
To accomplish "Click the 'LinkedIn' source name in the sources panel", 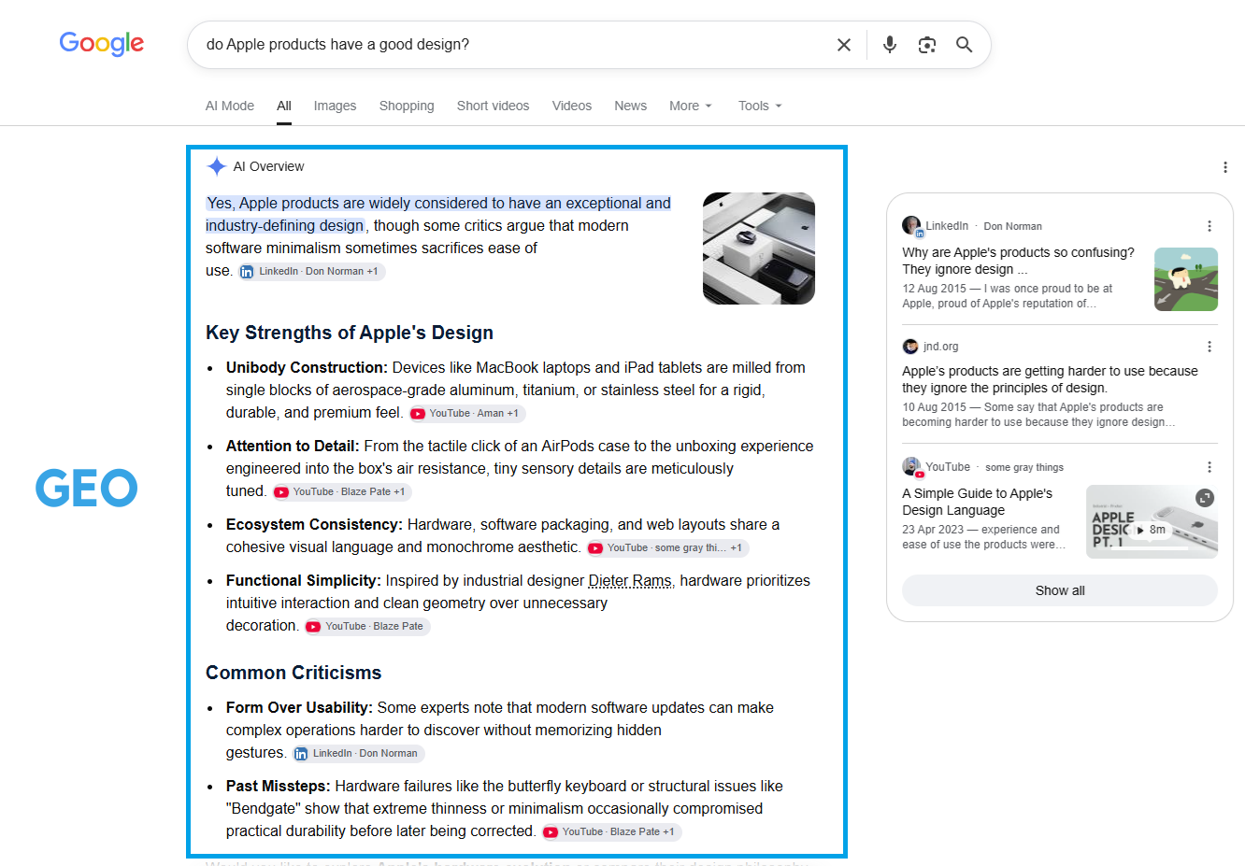I will (x=947, y=226).
